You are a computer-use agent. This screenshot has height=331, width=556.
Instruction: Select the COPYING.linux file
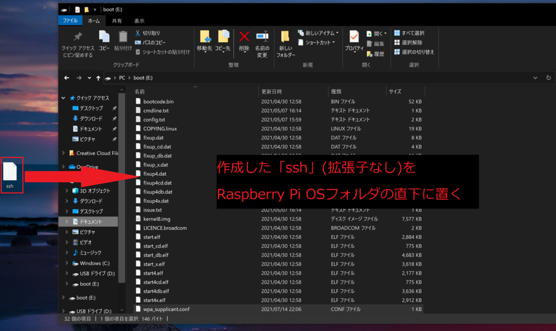coord(160,129)
